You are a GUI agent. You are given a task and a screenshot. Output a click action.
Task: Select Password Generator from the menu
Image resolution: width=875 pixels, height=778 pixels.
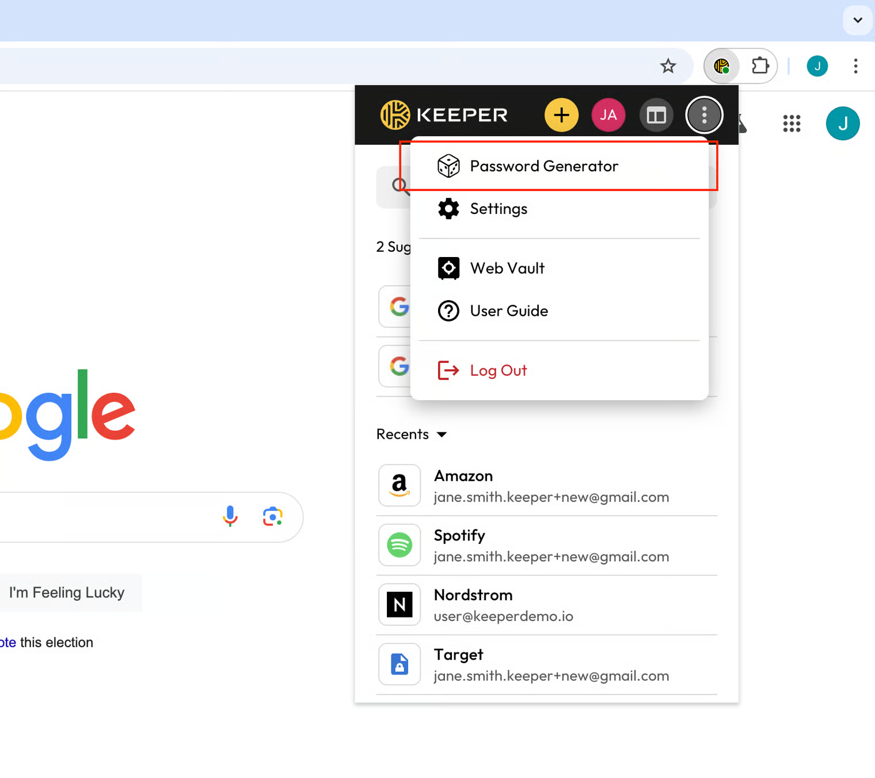(543, 166)
